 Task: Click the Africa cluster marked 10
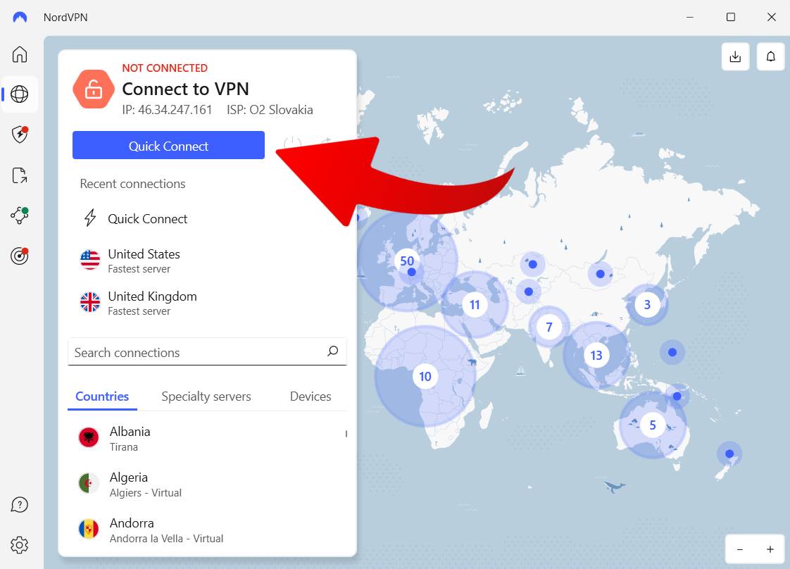pyautogui.click(x=425, y=376)
